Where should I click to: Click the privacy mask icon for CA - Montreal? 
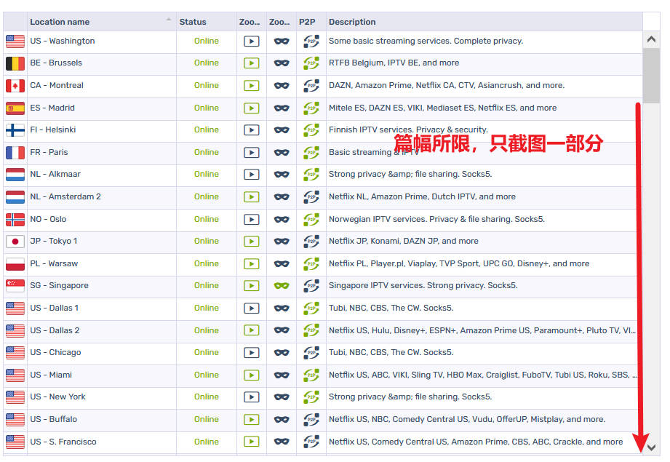282,86
